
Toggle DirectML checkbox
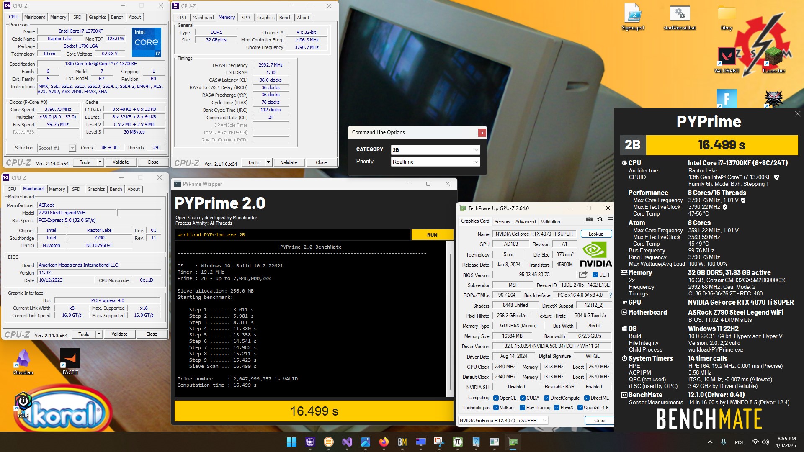587,398
